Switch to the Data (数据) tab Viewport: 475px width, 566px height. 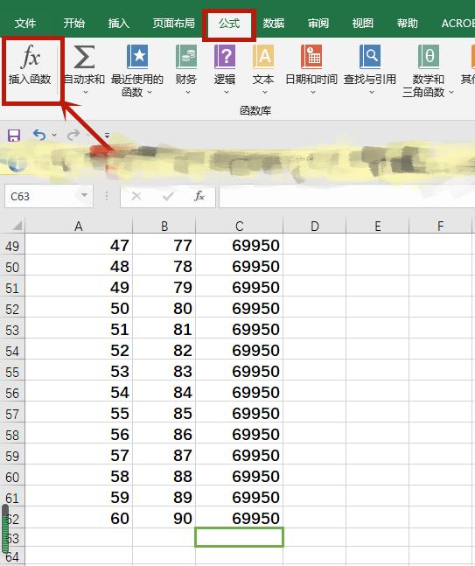[x=274, y=24]
